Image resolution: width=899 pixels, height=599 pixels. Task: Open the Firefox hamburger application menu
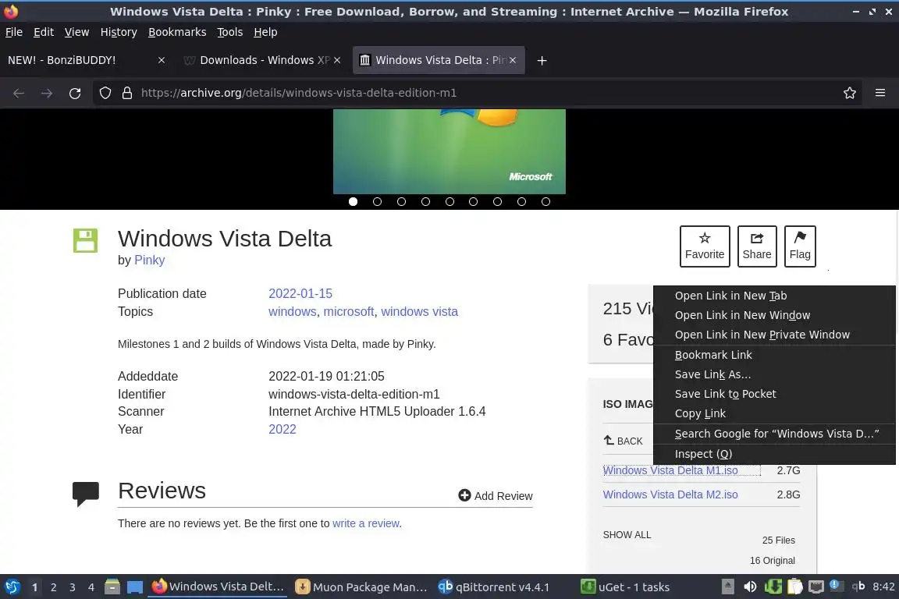tap(880, 93)
